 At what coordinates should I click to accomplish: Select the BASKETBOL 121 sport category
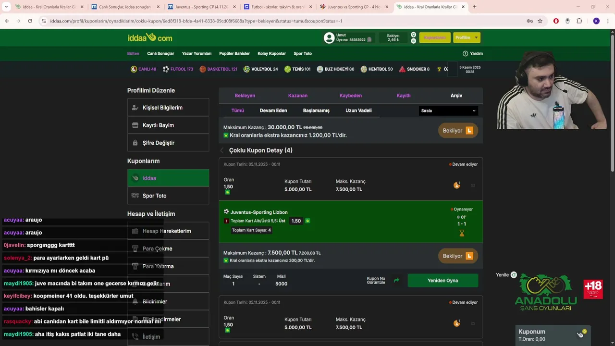tap(218, 69)
